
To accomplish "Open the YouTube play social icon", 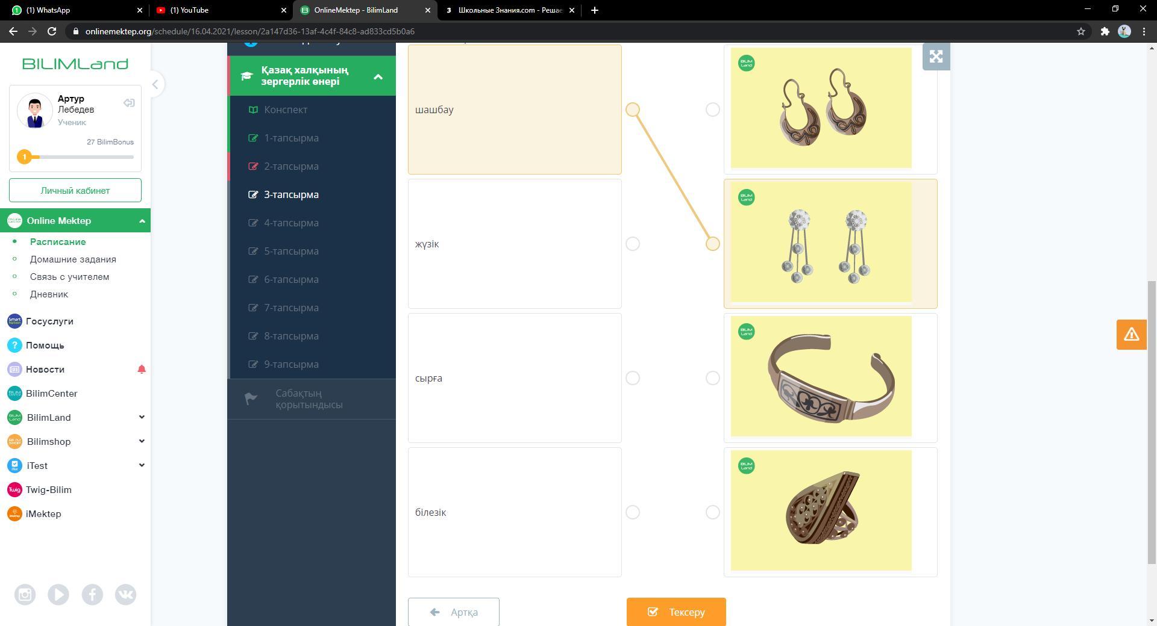I will (x=58, y=595).
